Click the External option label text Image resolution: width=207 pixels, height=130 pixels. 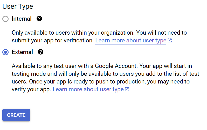tap(22, 52)
